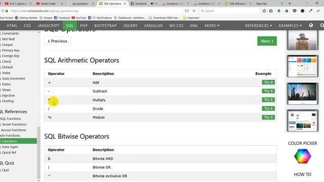Click Try it for Multiply operator
Screen dimensions: 324x182
click(268, 100)
